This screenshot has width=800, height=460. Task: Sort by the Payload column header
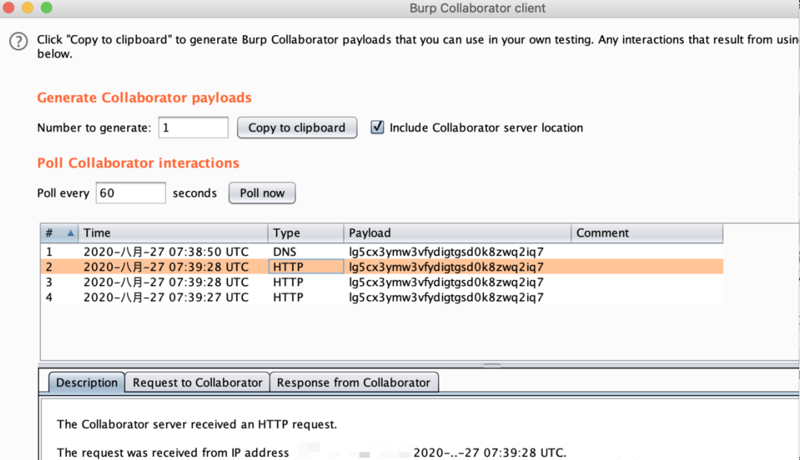click(457, 233)
